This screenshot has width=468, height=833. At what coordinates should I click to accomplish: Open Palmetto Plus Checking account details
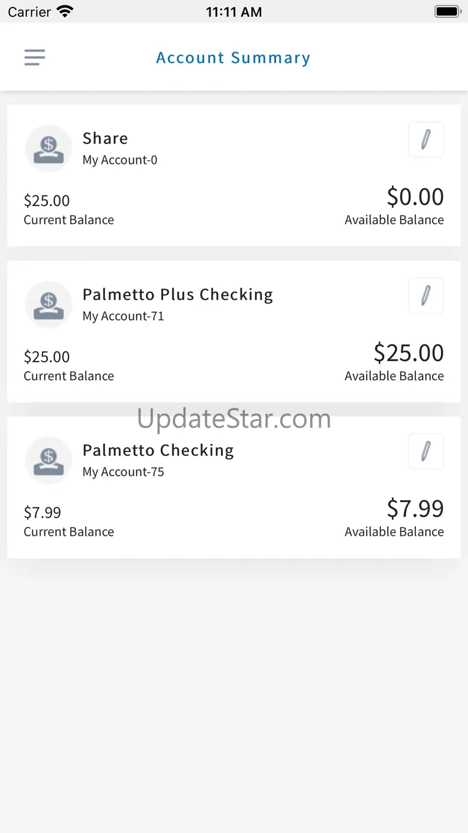[x=178, y=294]
